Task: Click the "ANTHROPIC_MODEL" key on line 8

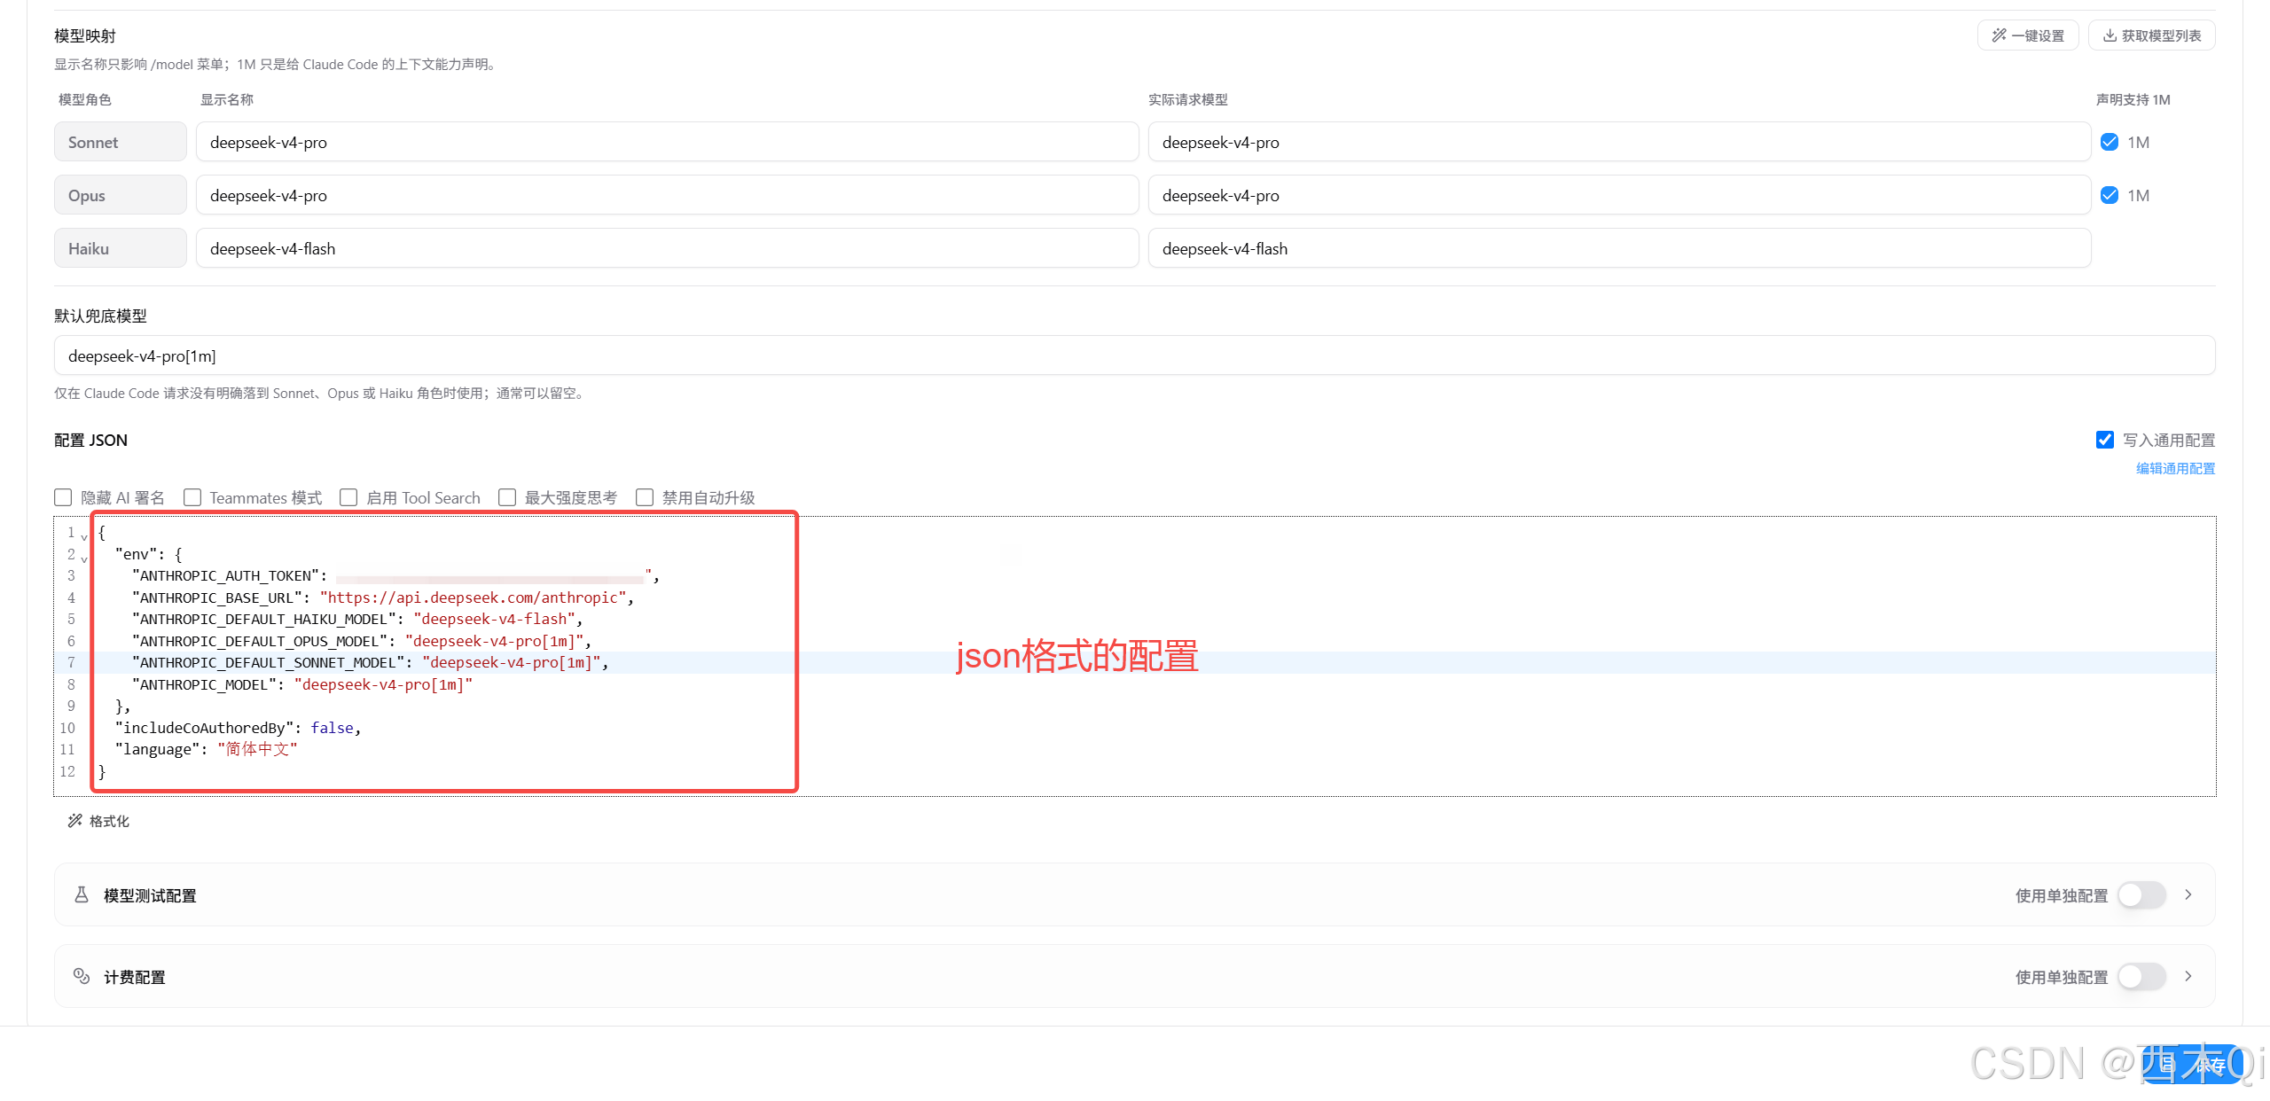Action: point(204,684)
